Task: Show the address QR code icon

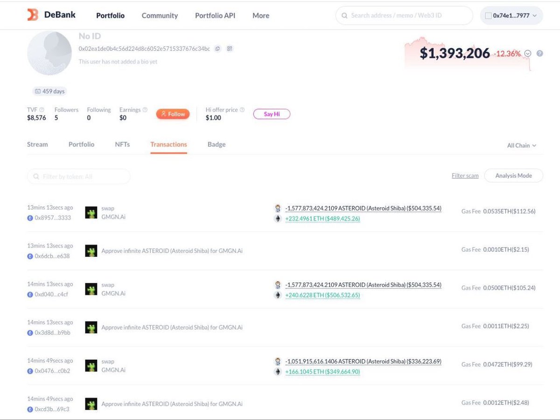Action: pyautogui.click(x=230, y=49)
